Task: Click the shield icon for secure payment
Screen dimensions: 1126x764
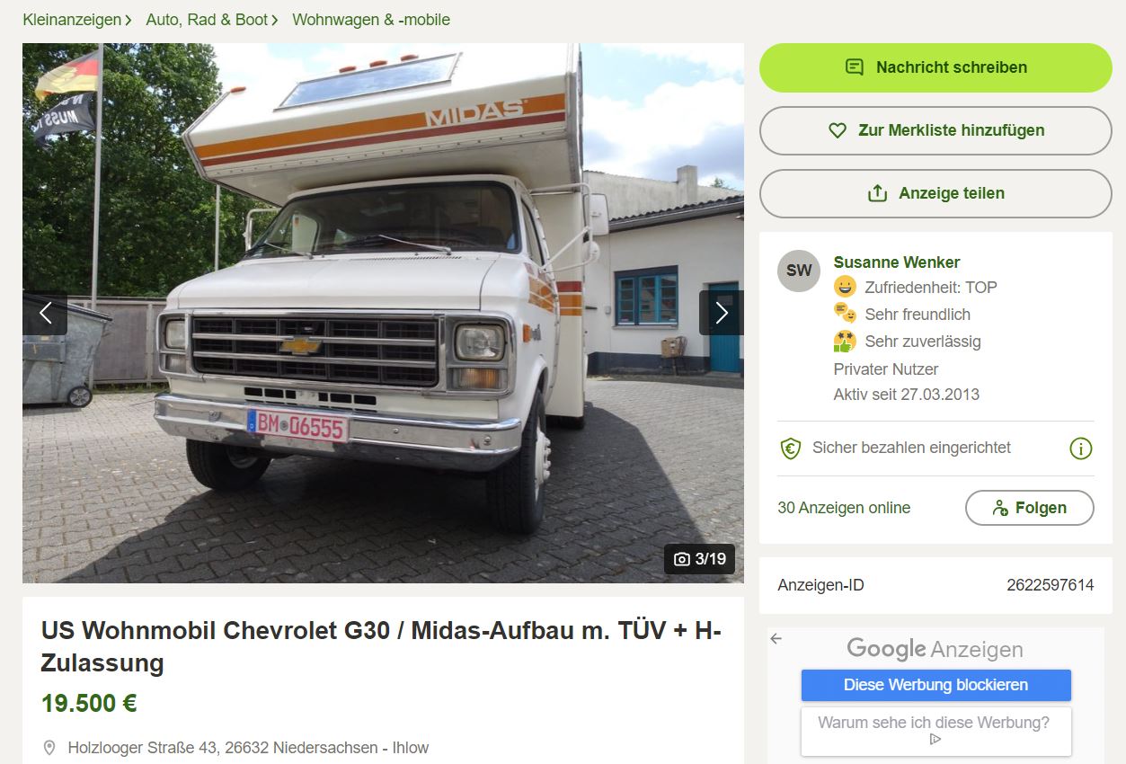Action: click(790, 448)
